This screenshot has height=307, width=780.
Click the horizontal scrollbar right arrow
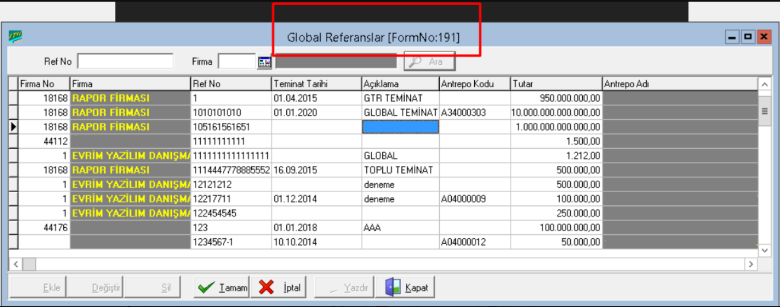click(x=751, y=264)
